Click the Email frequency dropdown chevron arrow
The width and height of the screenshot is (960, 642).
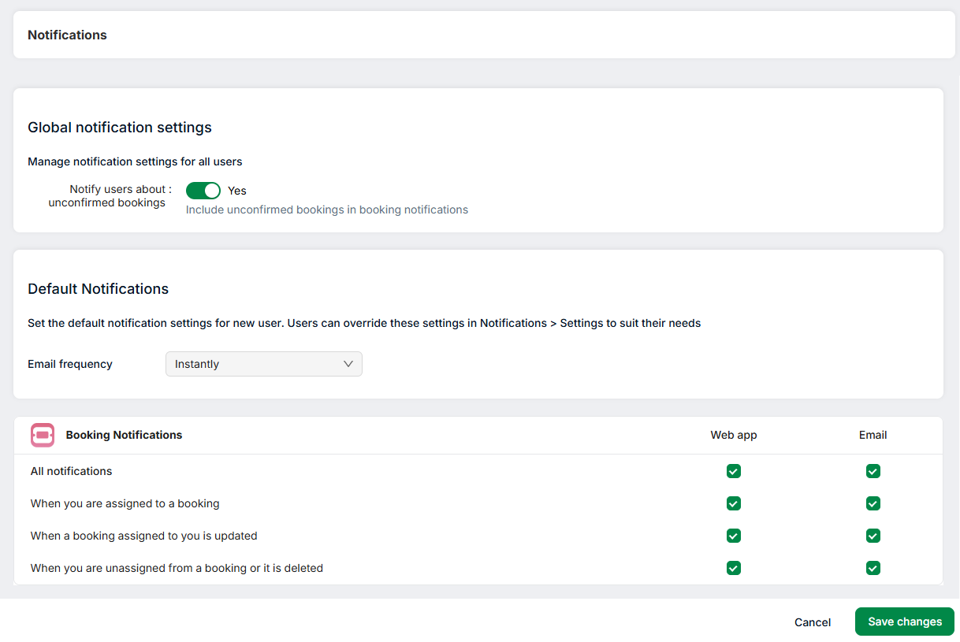pyautogui.click(x=348, y=364)
